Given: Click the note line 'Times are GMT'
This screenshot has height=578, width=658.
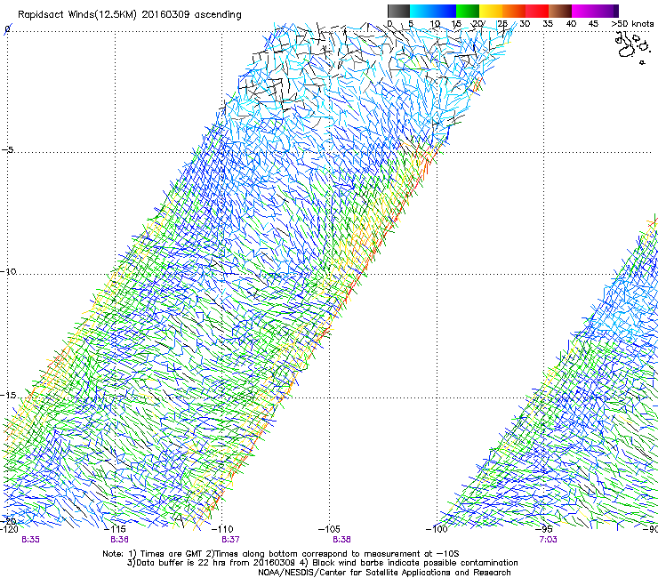Looking at the screenshot, I should (170, 554).
